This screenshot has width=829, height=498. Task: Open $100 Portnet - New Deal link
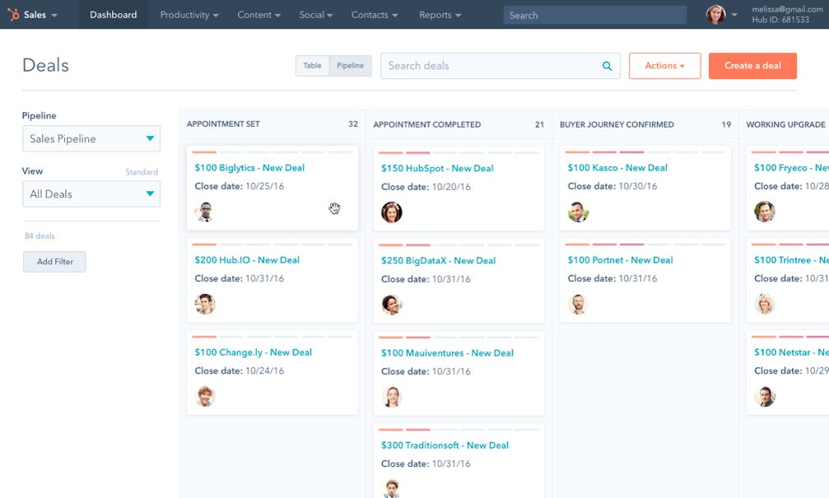coord(620,260)
